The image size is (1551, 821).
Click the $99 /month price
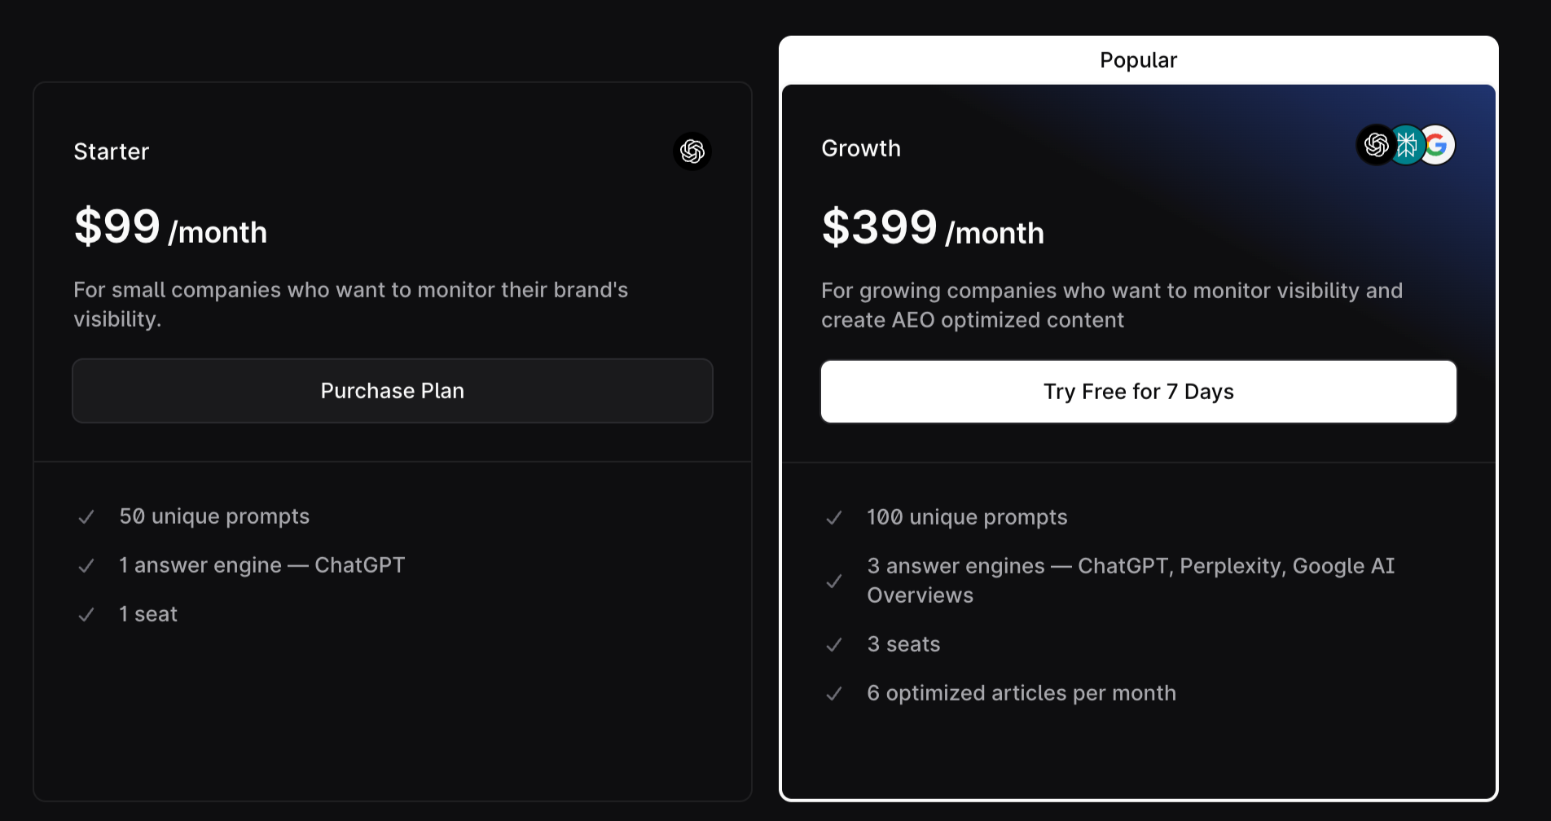(170, 227)
